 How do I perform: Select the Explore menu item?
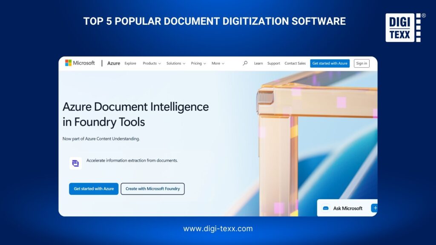point(130,63)
